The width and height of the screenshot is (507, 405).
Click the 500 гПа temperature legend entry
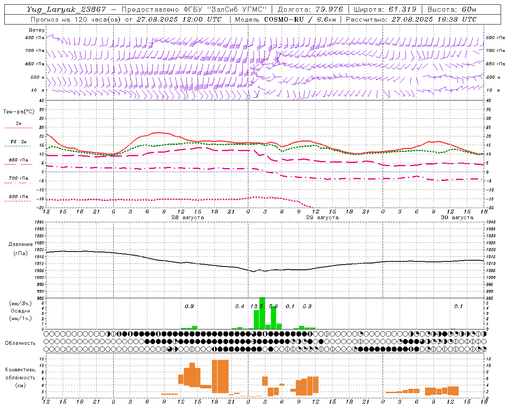(x=18, y=197)
